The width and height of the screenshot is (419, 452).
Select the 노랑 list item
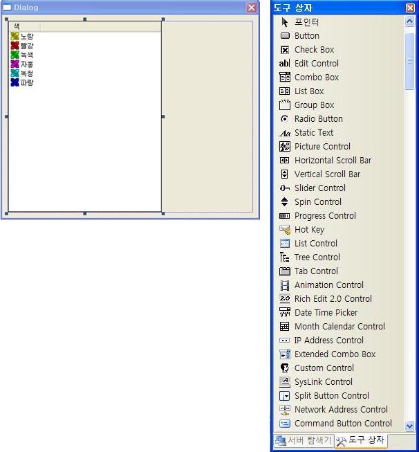[x=22, y=36]
